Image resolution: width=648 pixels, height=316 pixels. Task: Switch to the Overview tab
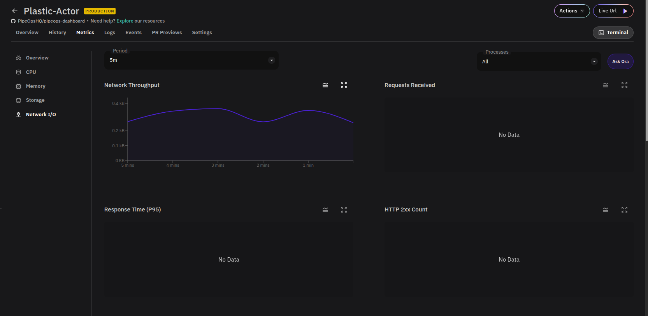pyautogui.click(x=27, y=33)
